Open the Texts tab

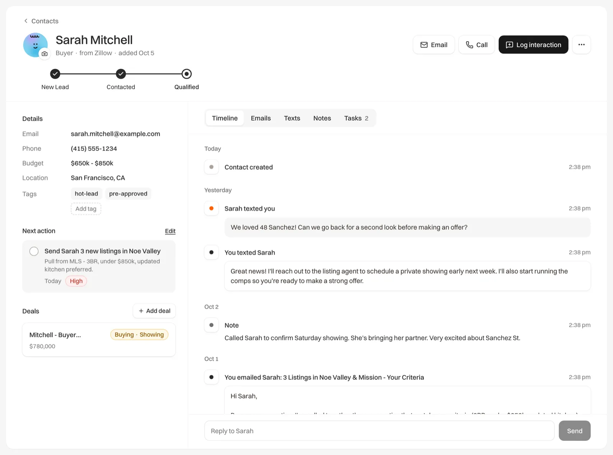click(292, 118)
